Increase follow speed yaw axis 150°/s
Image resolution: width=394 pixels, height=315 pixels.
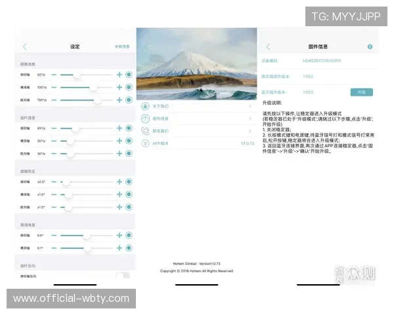[120, 100]
